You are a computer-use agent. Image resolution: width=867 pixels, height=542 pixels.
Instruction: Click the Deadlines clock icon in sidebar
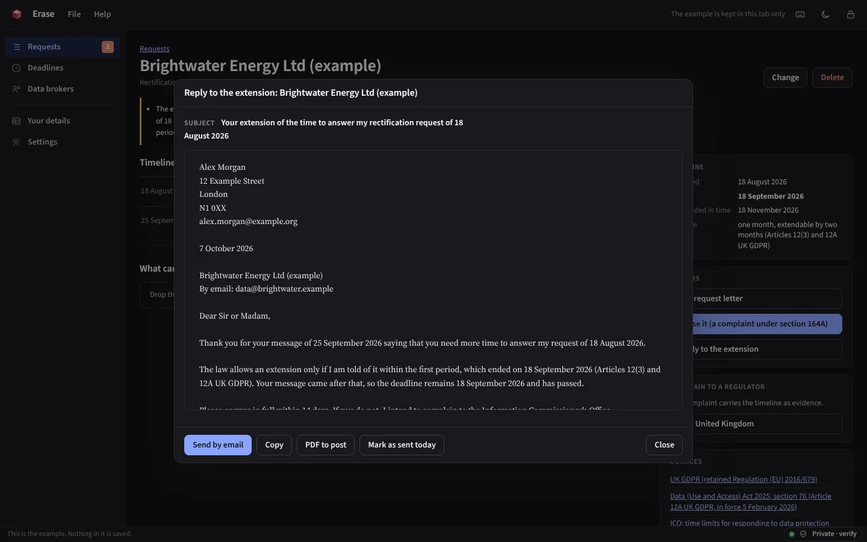point(16,68)
